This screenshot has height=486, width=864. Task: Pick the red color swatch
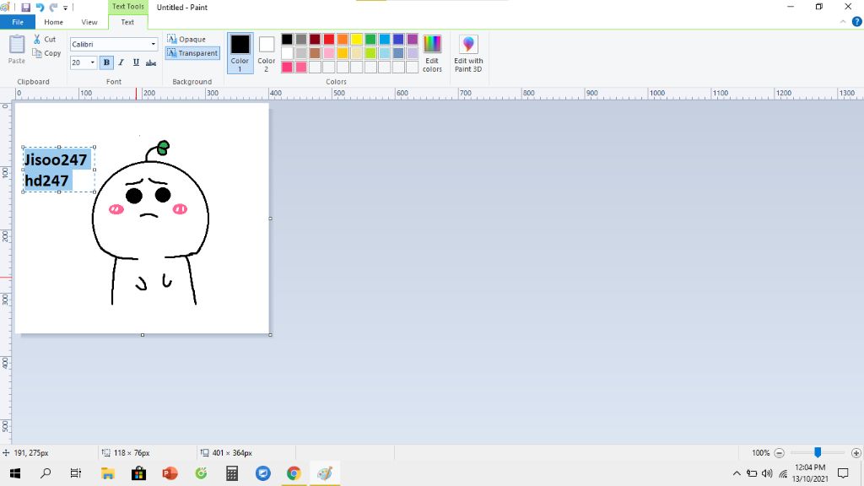pos(329,39)
